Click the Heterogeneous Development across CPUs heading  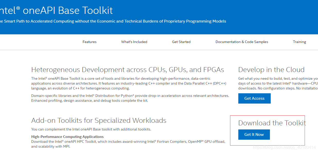coord(128,70)
